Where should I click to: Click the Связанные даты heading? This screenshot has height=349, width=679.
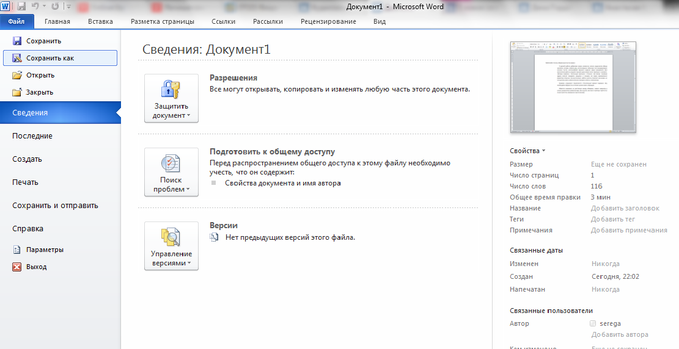536,250
